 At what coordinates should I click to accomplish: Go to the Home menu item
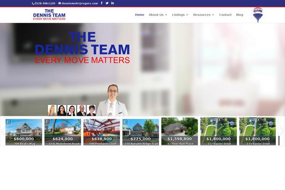pos(140,15)
